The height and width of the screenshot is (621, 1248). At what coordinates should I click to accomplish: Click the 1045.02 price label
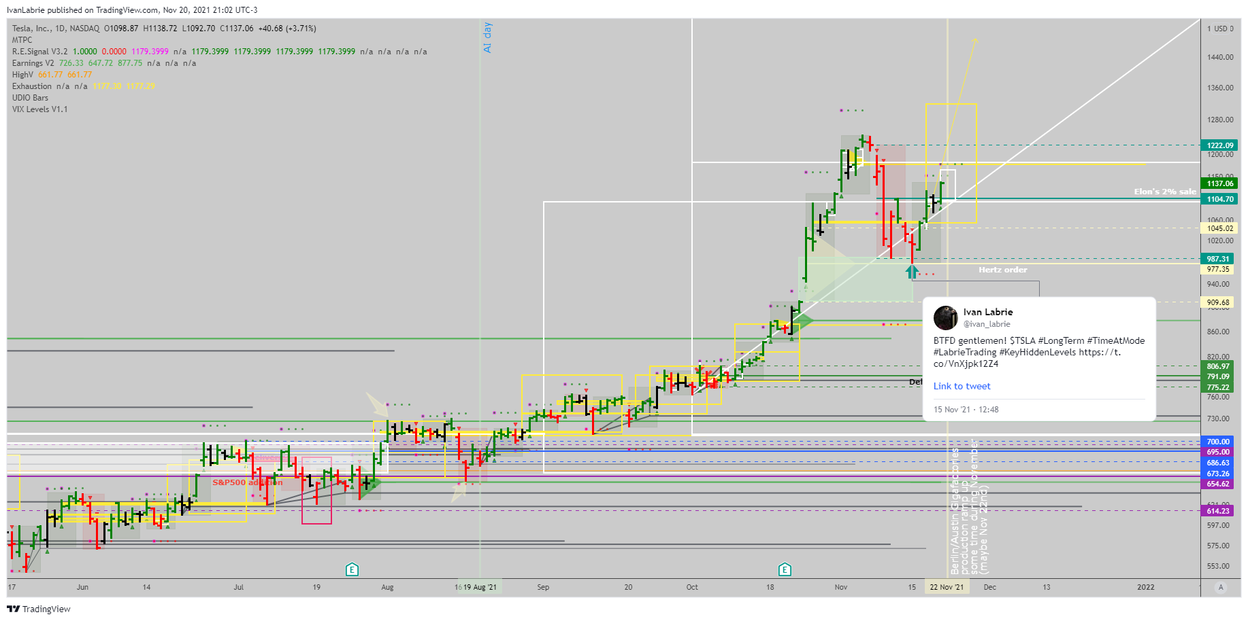1220,228
